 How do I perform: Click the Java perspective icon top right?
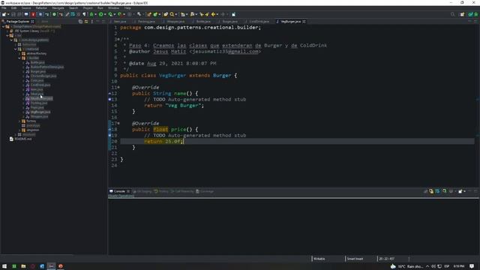point(470,14)
